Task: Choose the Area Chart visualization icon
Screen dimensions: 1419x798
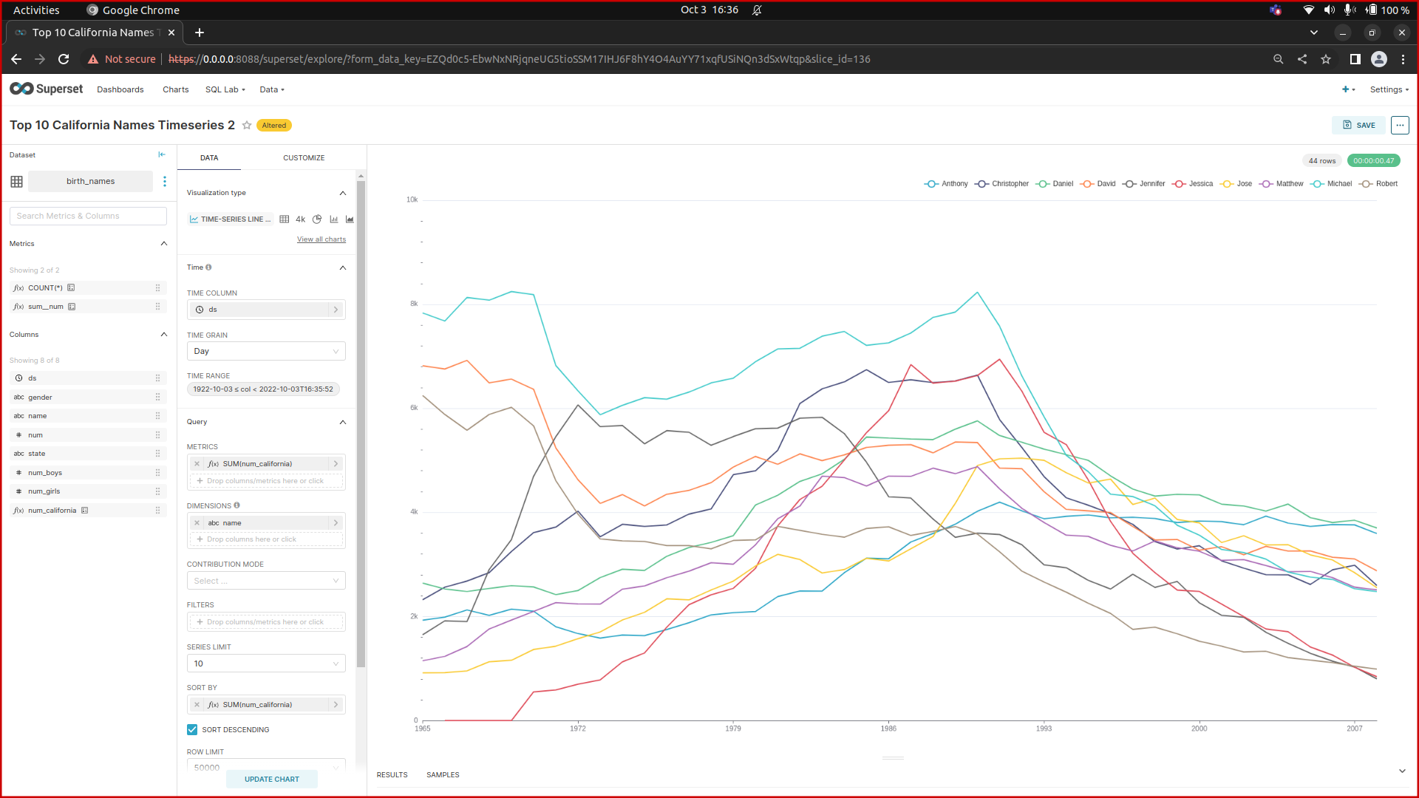Action: click(x=349, y=219)
